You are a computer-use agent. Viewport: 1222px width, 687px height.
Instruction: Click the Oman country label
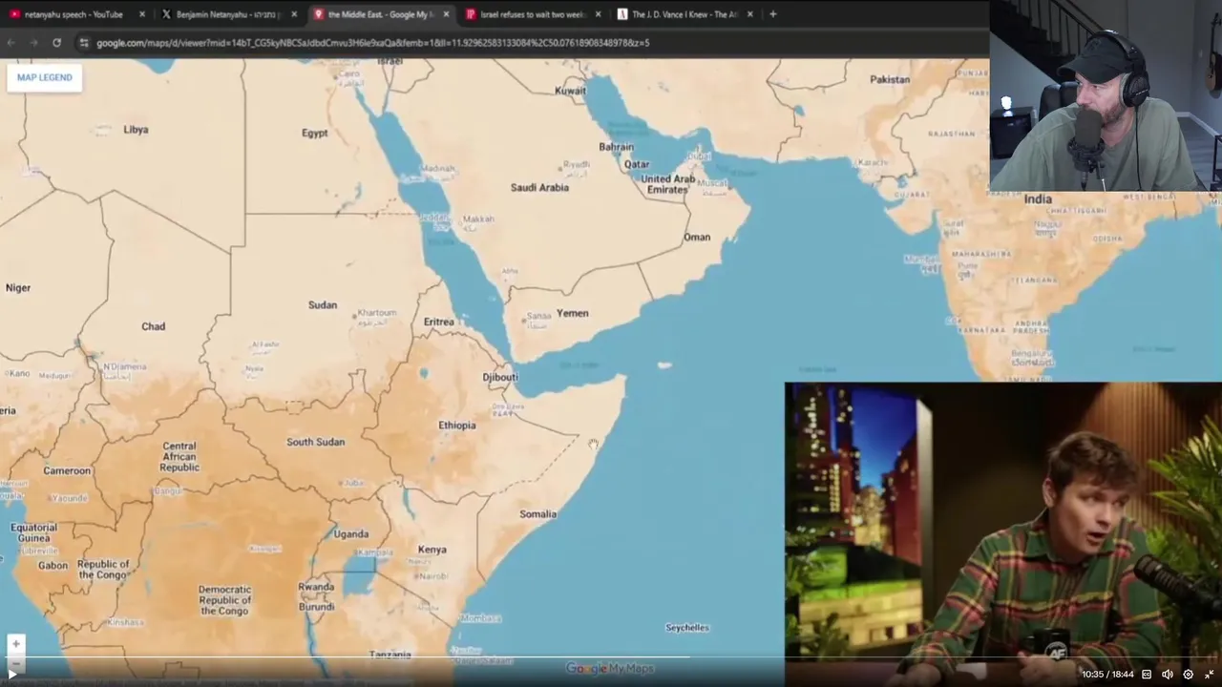697,237
